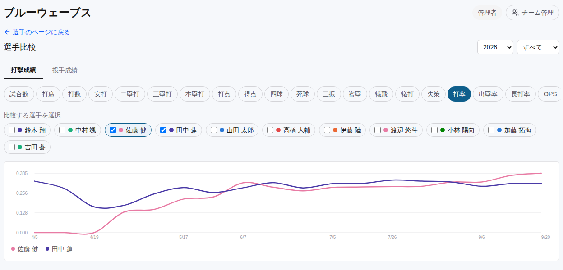Click 田中 蓮 purple legend dot below chart
The width and height of the screenshot is (563, 270).
47,249
